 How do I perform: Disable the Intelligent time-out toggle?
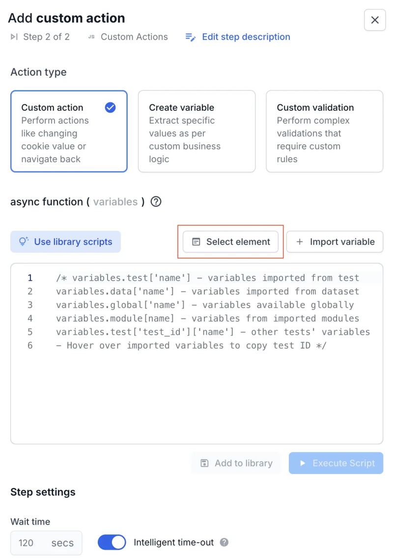click(x=112, y=542)
